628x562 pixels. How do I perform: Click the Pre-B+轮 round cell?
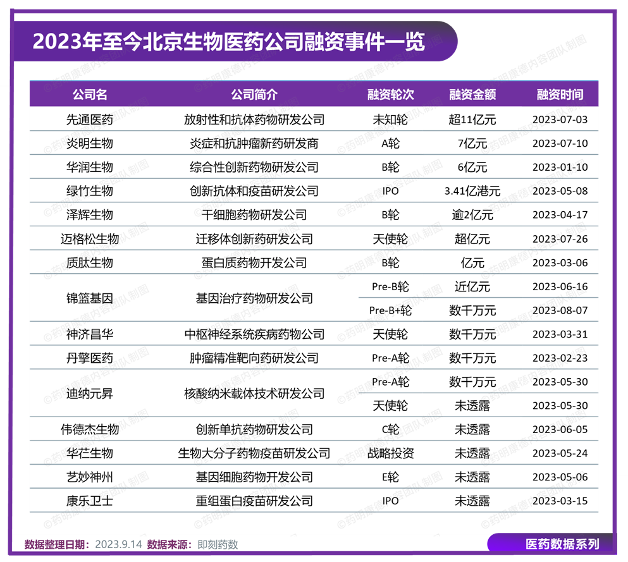[390, 310]
